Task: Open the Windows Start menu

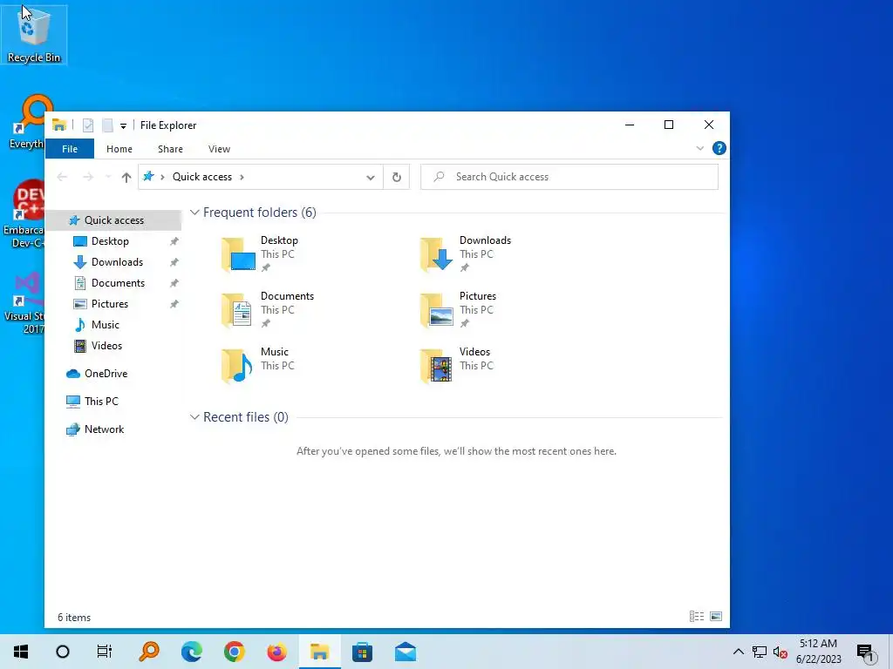Action: coord(21,652)
